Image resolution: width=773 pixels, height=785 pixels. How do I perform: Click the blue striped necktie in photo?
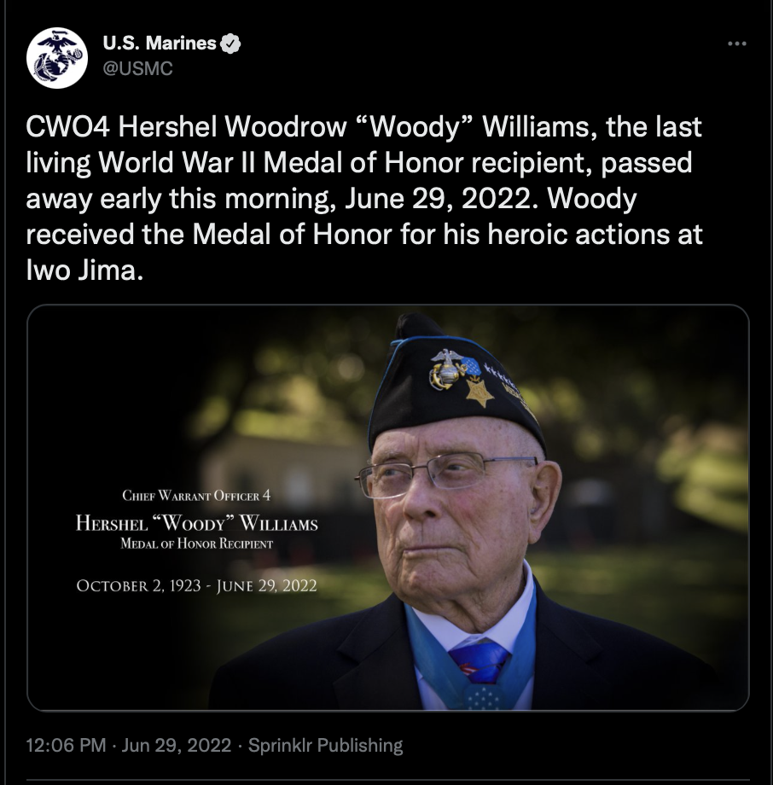pos(479,662)
